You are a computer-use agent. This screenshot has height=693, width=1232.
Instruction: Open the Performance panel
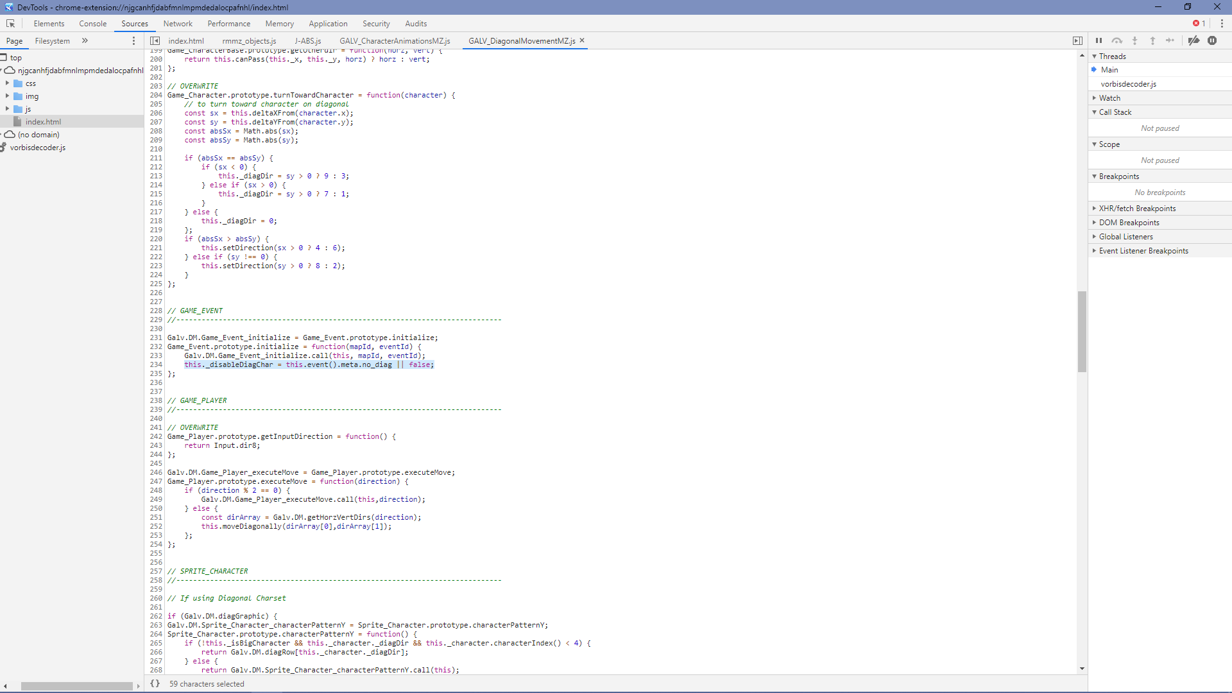pyautogui.click(x=229, y=24)
